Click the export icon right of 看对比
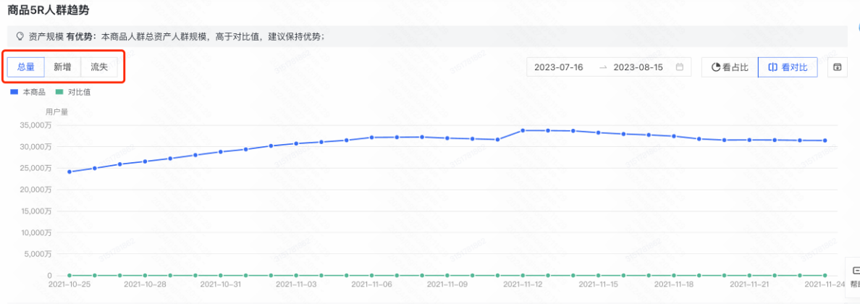This screenshot has height=304, width=860. 837,67
